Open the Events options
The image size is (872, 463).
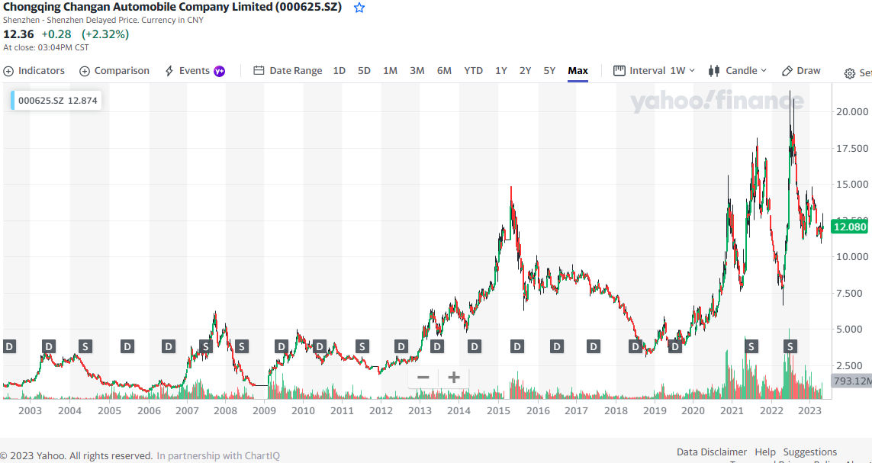pos(195,71)
